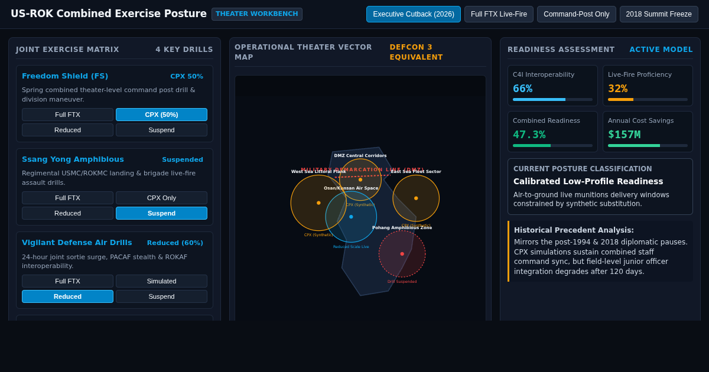Set Vigilant Defense Air Drills to Simulated
Image resolution: width=709 pixels, height=372 pixels.
tap(161, 281)
